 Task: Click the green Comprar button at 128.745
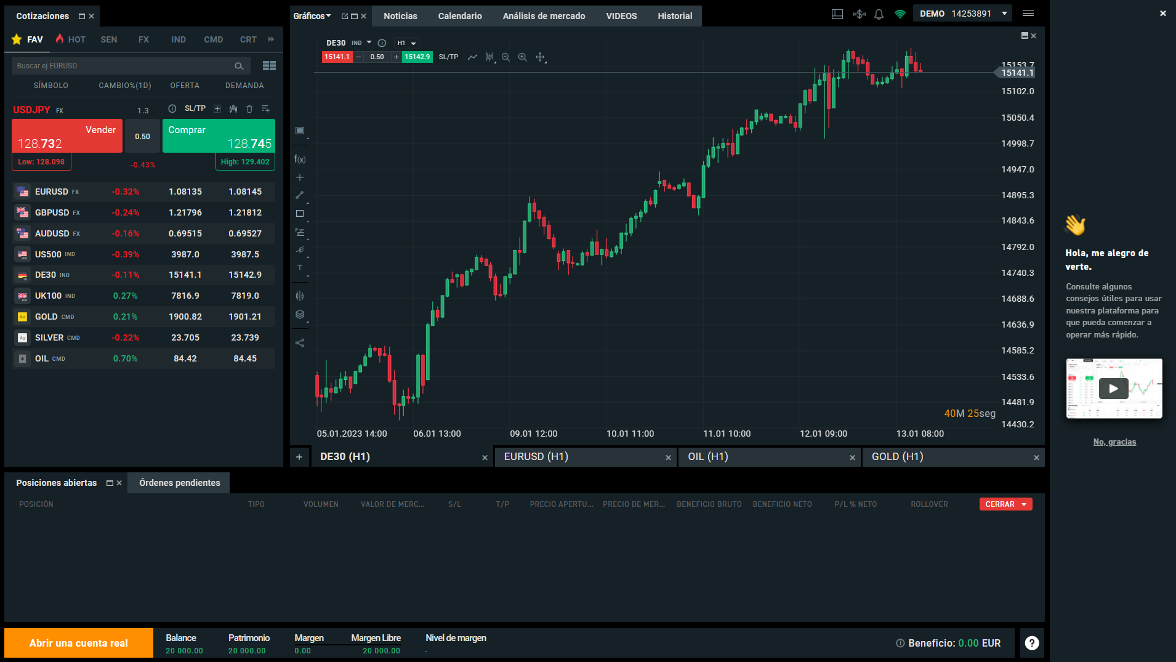[219, 135]
